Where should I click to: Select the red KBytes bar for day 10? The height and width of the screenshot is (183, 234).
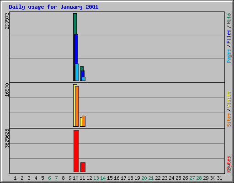click(x=76, y=151)
